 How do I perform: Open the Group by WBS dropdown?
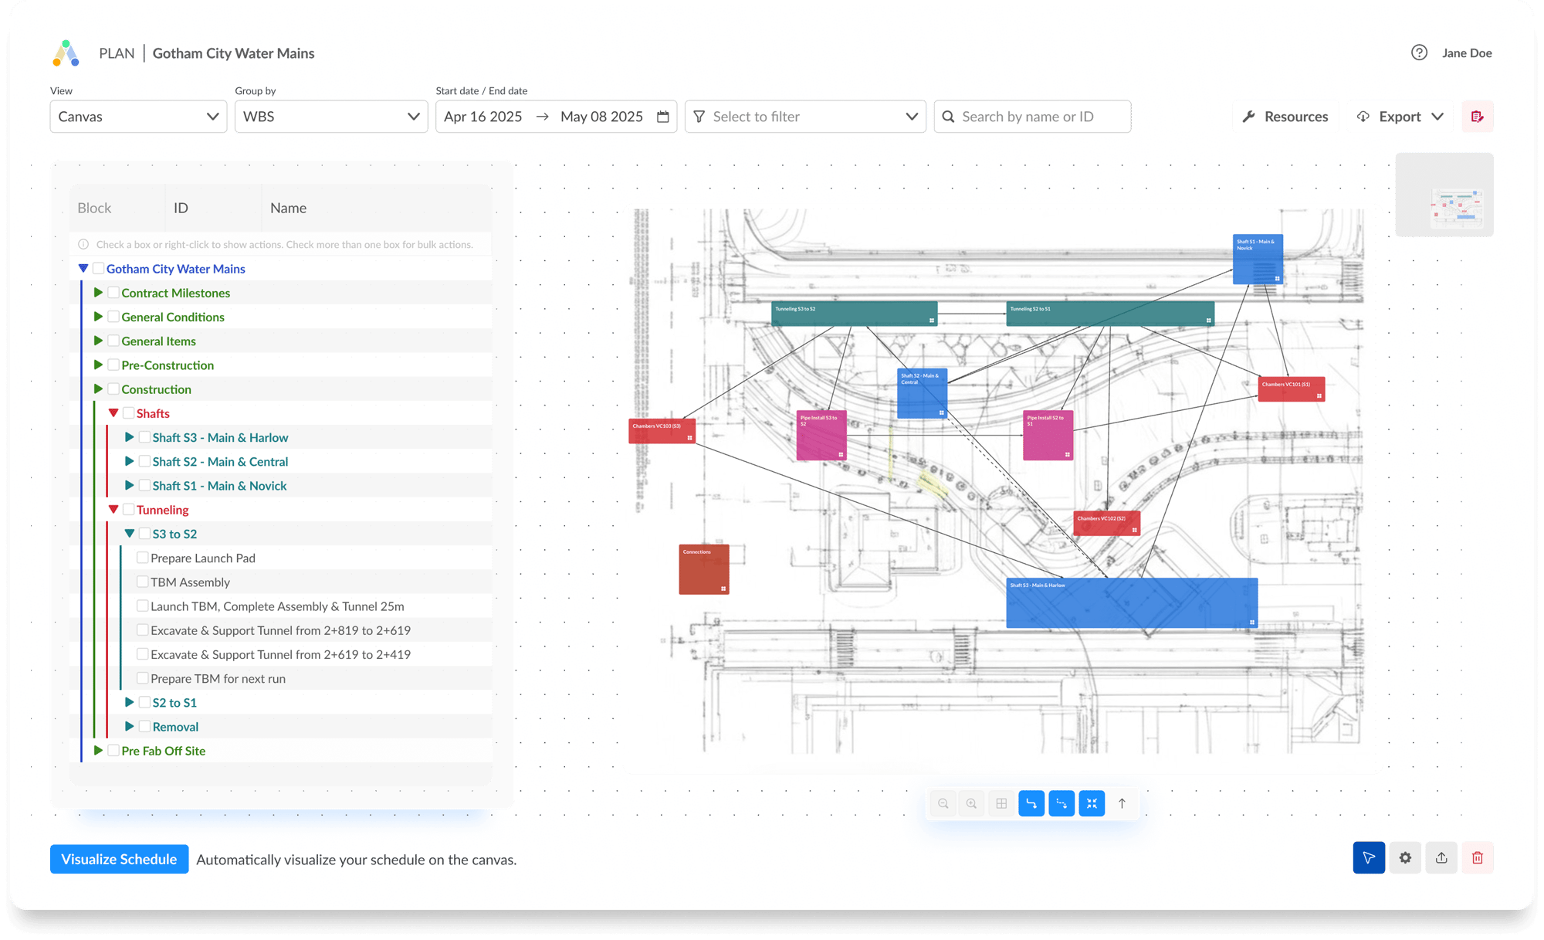click(x=330, y=116)
